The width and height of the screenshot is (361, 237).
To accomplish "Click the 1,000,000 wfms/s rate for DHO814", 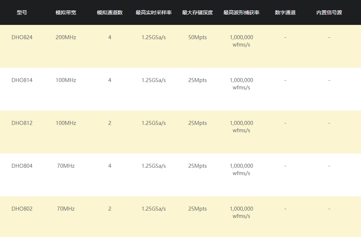I will click(x=241, y=84).
